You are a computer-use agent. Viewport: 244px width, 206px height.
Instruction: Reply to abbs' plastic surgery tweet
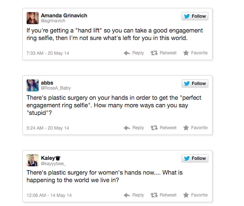click(x=134, y=128)
